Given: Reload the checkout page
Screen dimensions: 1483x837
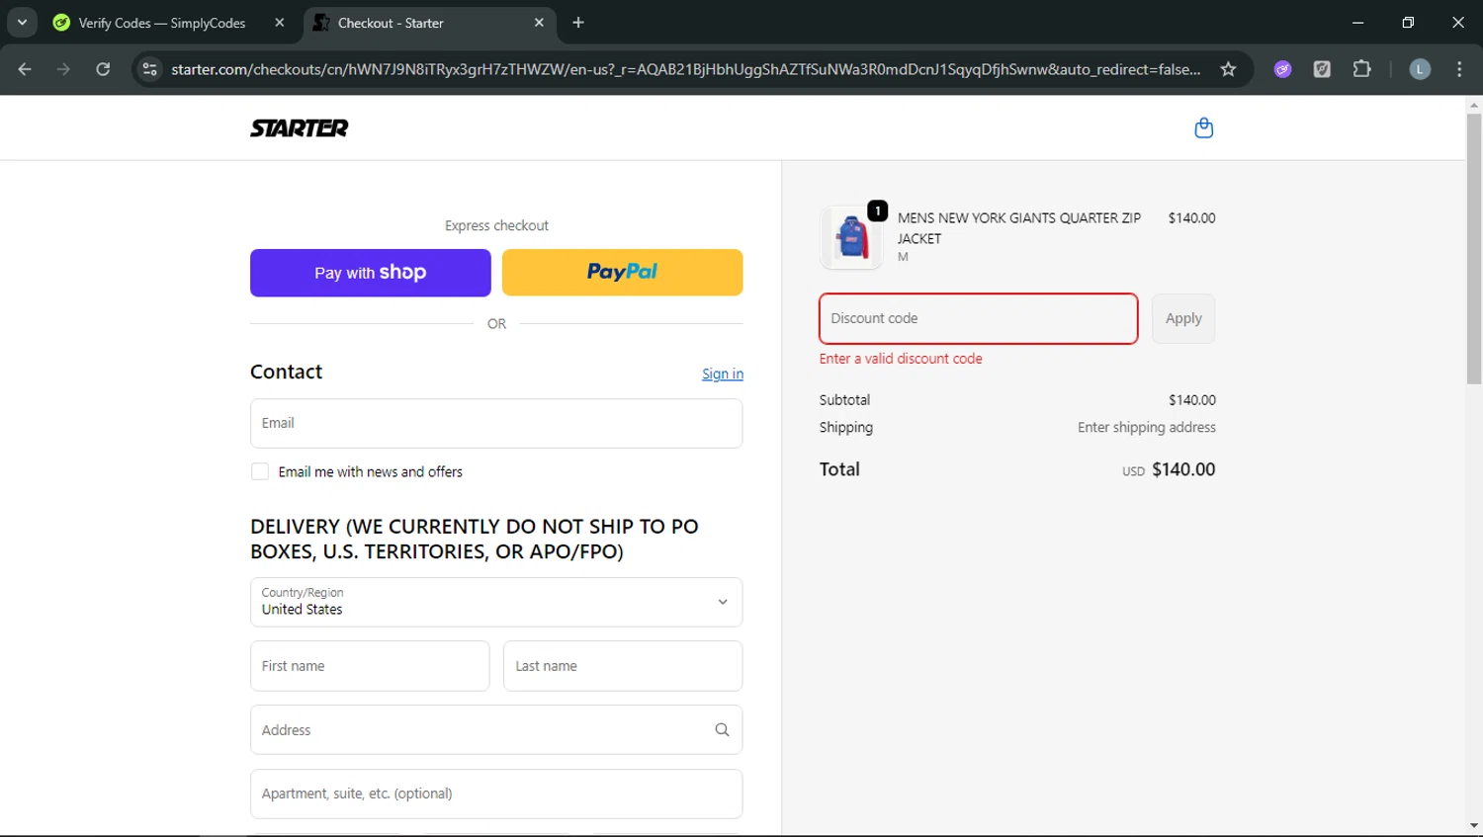Looking at the screenshot, I should [x=103, y=69].
